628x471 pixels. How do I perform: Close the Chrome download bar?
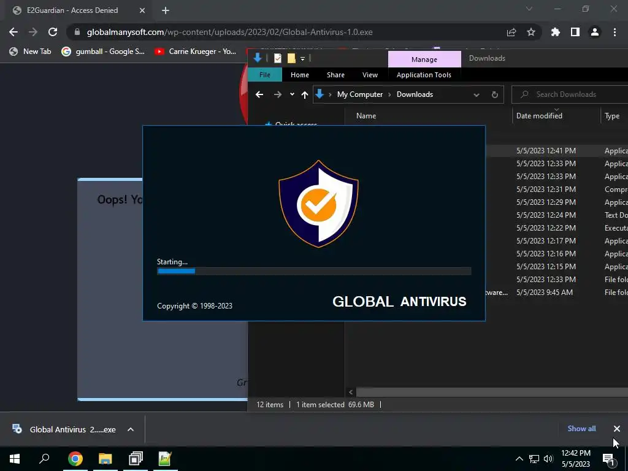coord(617,429)
